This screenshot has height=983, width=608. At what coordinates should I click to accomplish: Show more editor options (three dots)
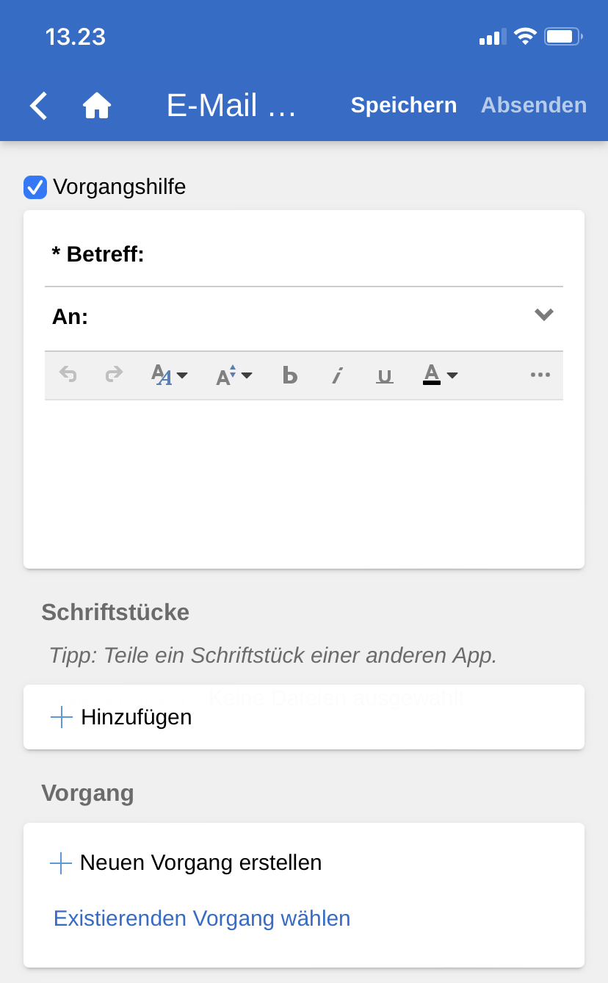[x=540, y=375]
